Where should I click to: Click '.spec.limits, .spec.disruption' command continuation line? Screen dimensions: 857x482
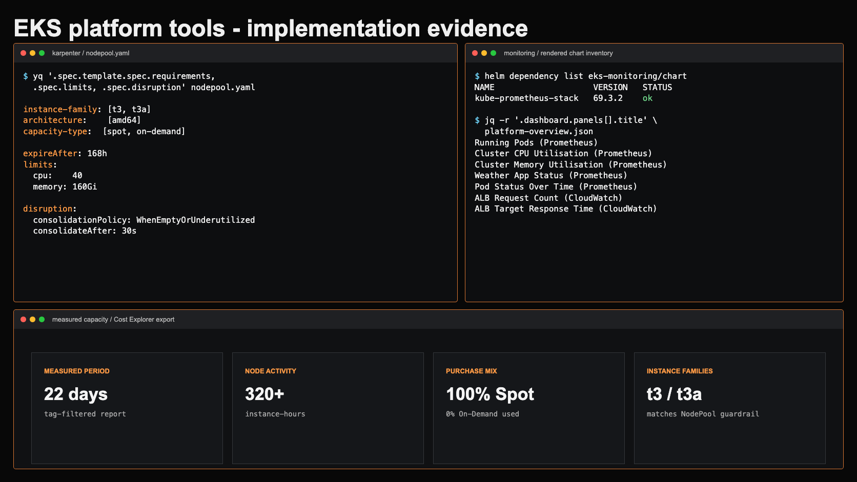point(144,87)
